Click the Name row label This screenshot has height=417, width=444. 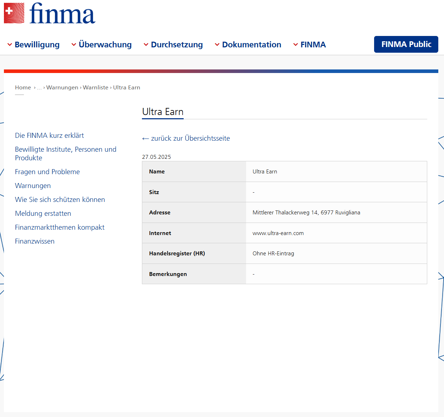pos(157,172)
